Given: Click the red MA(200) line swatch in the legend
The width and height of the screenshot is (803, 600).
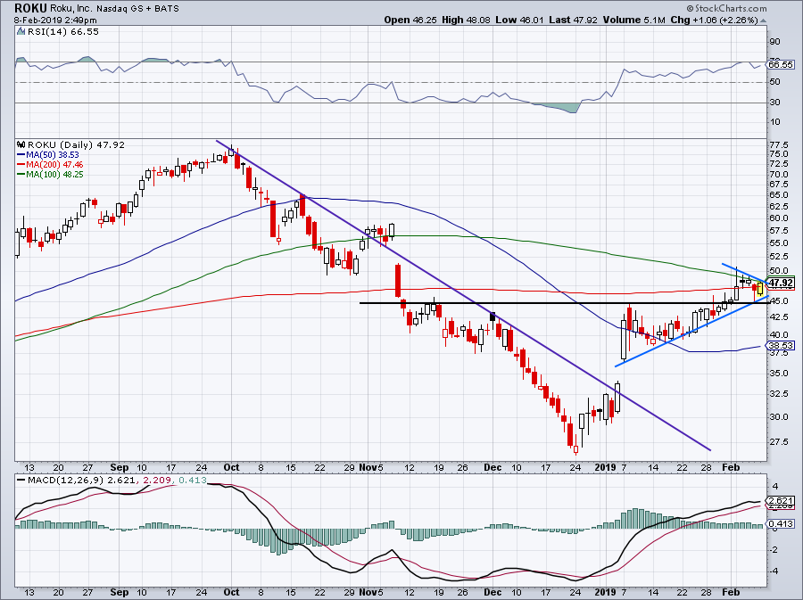Looking at the screenshot, I should 21,165.
